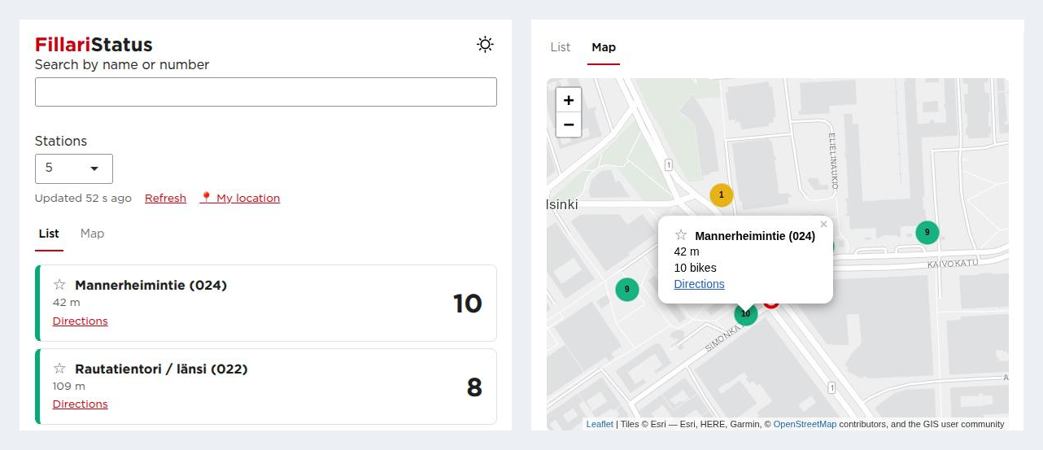Click "109 m" distance text
The image size is (1043, 450).
pos(69,386)
